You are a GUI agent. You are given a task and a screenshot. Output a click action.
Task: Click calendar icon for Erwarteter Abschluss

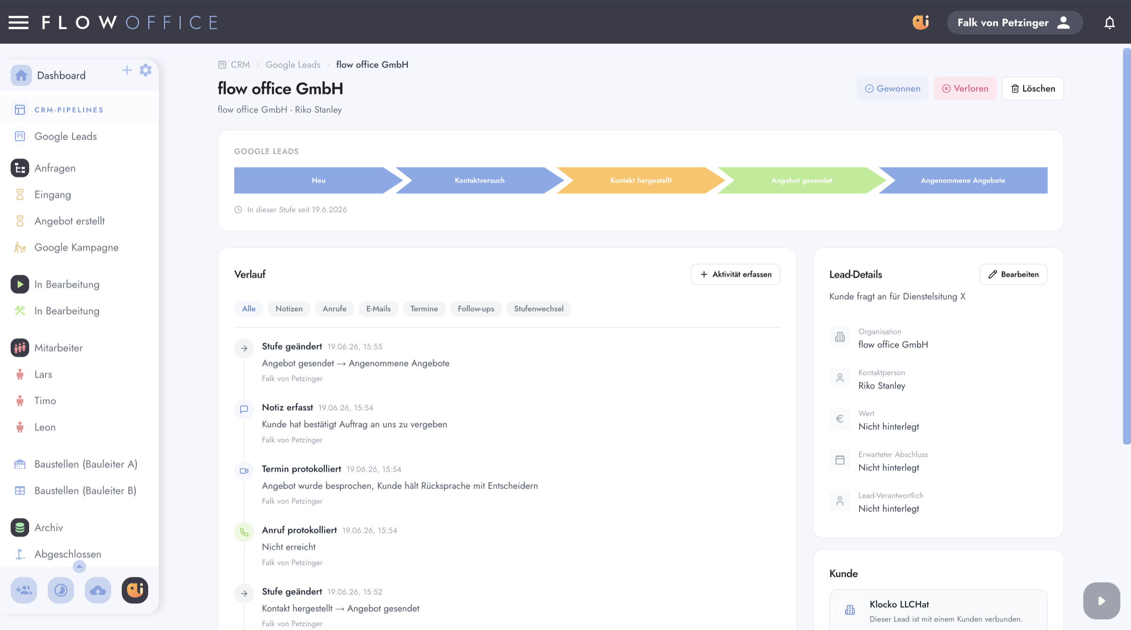coord(840,460)
